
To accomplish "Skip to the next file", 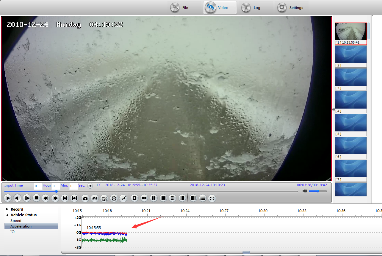I will (75, 198).
